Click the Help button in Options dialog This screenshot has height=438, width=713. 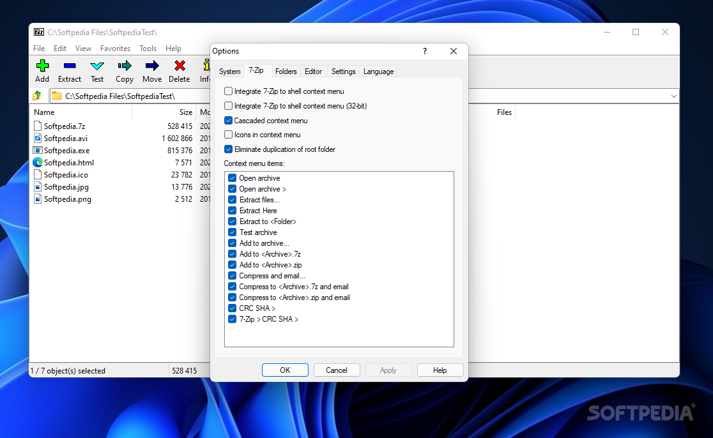pyautogui.click(x=440, y=370)
